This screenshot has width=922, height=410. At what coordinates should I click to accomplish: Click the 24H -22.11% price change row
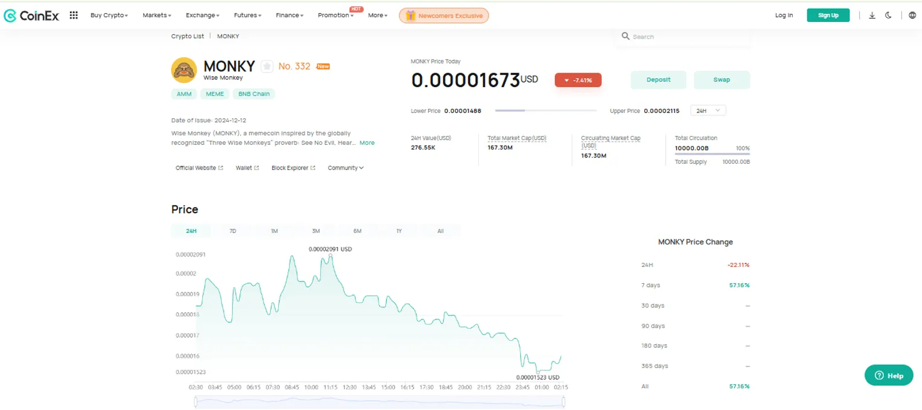point(695,265)
